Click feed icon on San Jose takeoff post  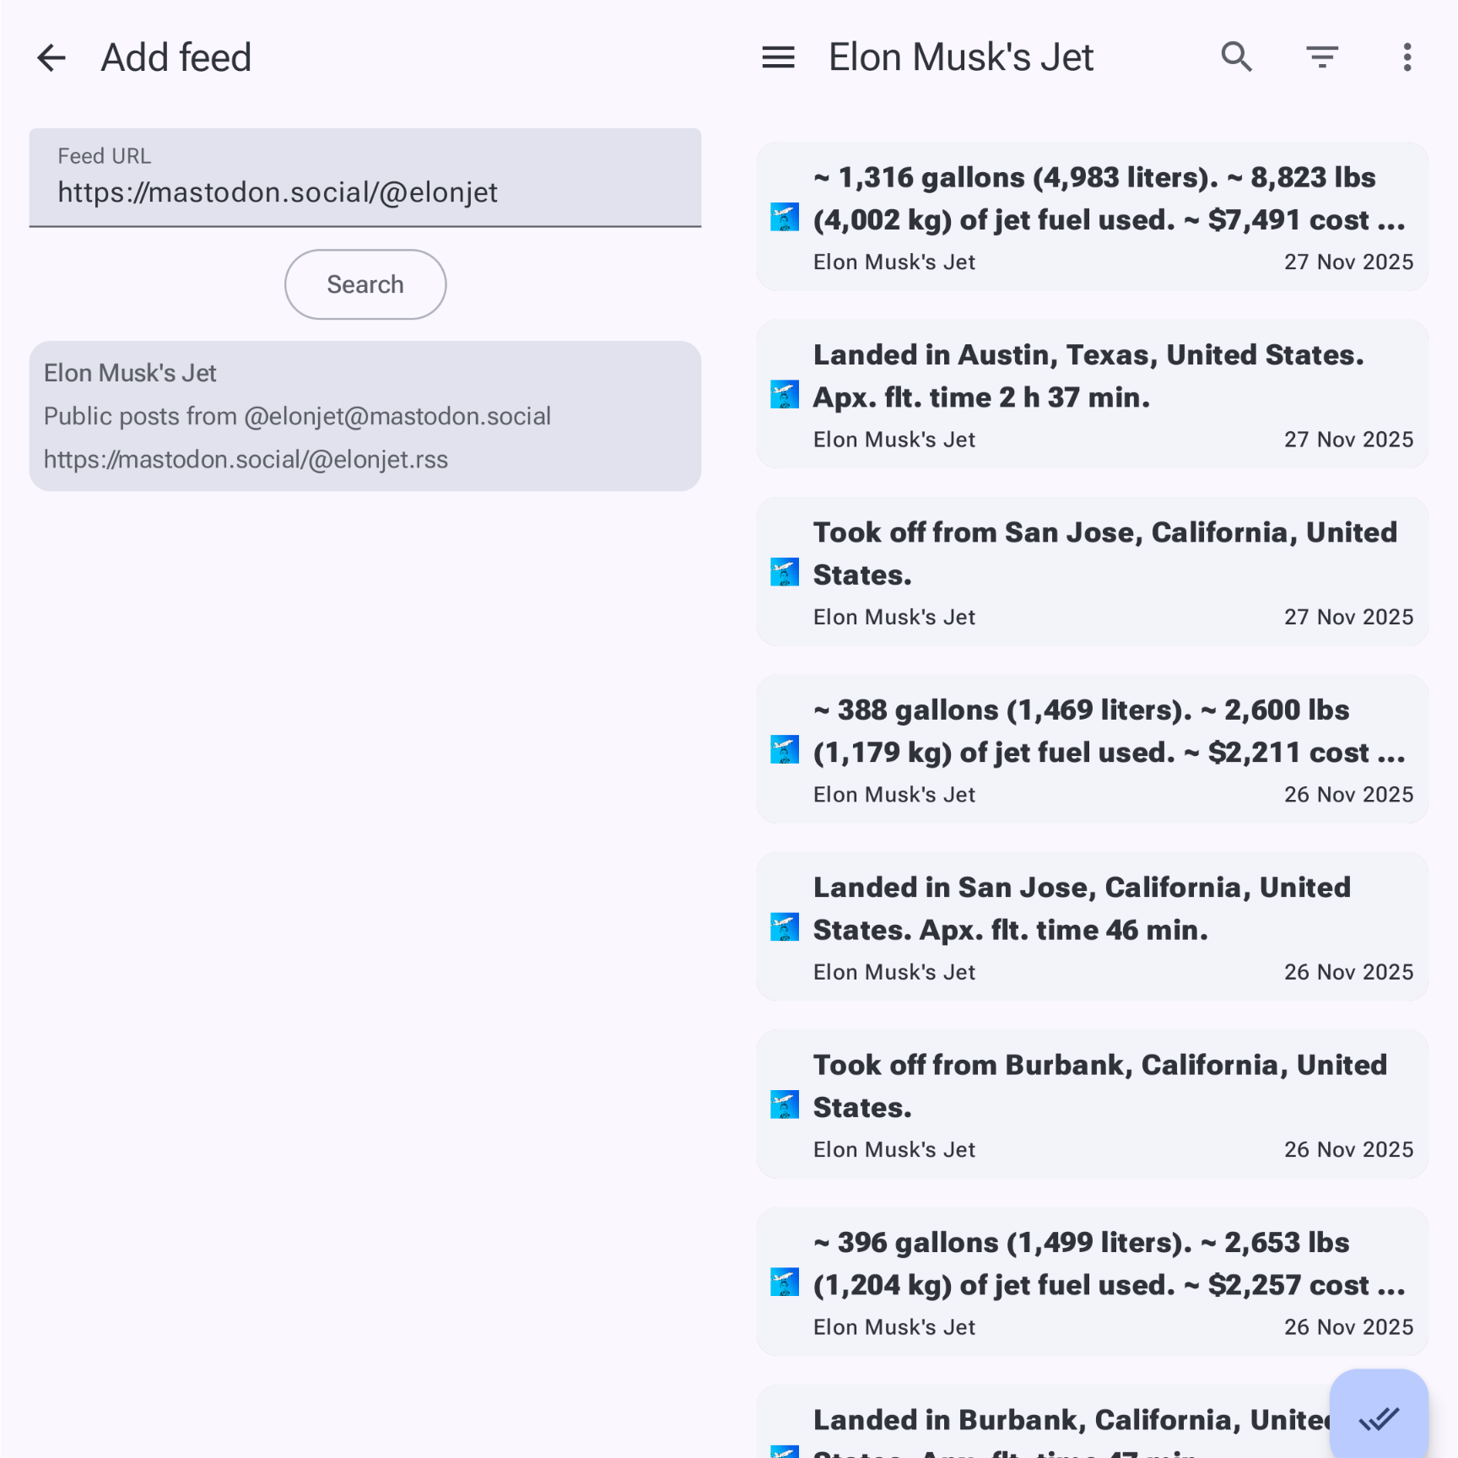pyautogui.click(x=785, y=572)
